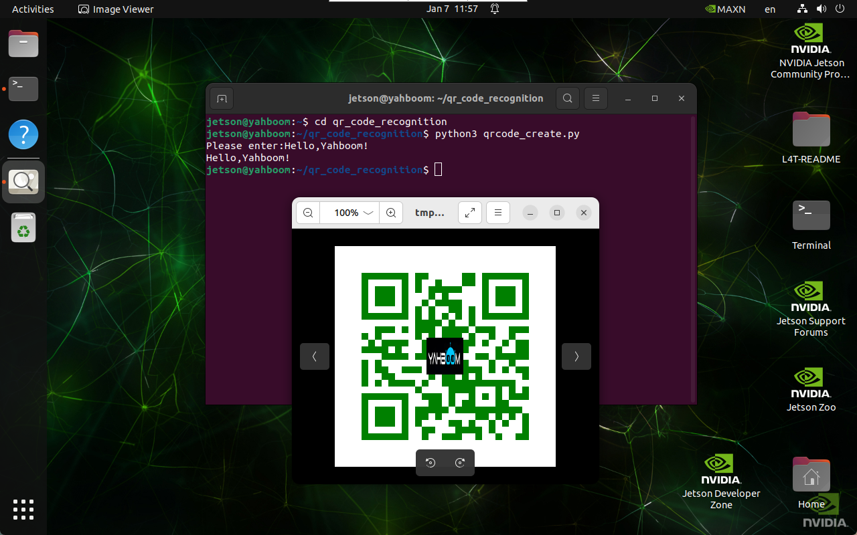Close the terminal window
Image resolution: width=857 pixels, height=535 pixels.
pyautogui.click(x=682, y=99)
